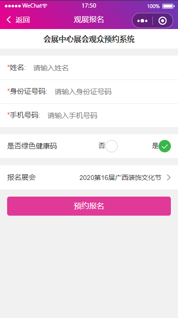Tap 返回 in the navigation bar
Image resolution: width=178 pixels, height=318 pixels.
coord(23,20)
